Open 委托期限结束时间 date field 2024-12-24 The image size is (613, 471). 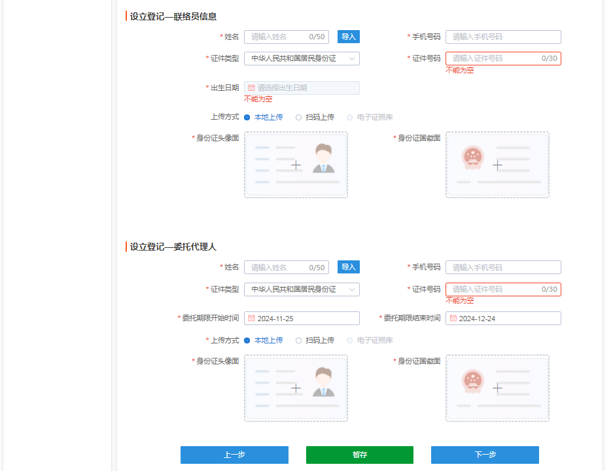504,318
